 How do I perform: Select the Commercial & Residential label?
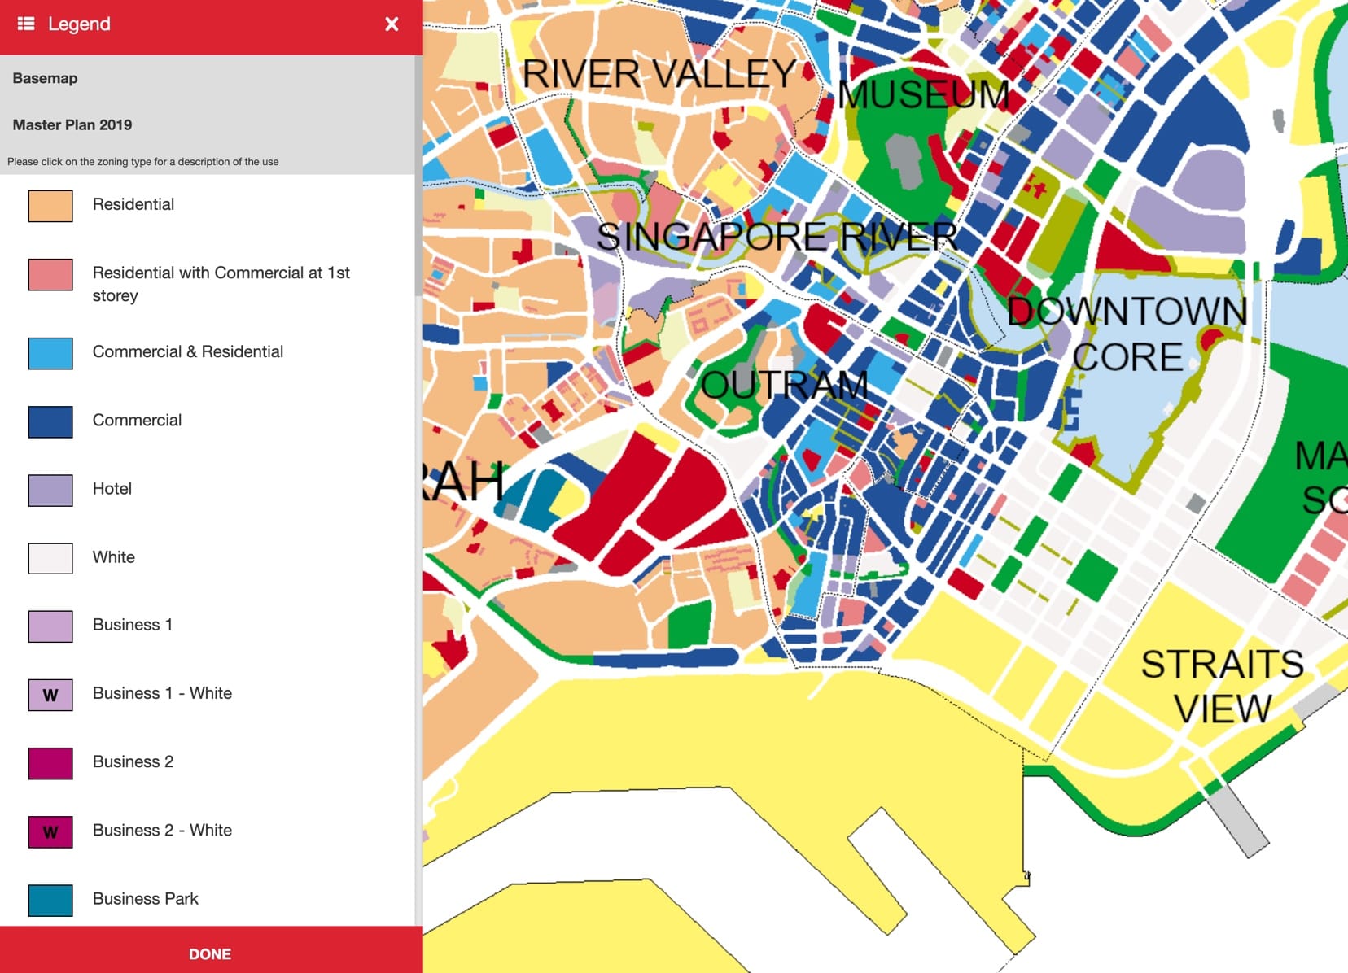pyautogui.click(x=188, y=351)
